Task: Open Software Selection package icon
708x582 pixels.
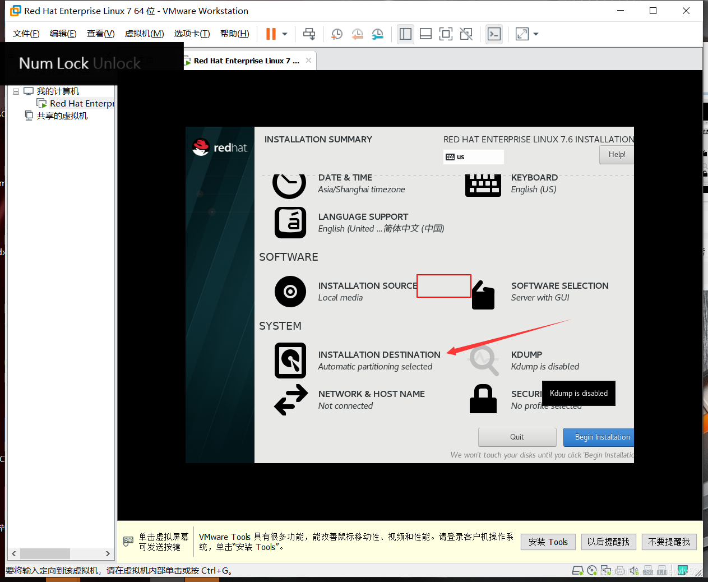Action: (483, 294)
